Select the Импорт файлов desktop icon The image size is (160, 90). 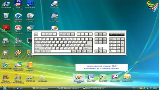[x=18, y=42]
